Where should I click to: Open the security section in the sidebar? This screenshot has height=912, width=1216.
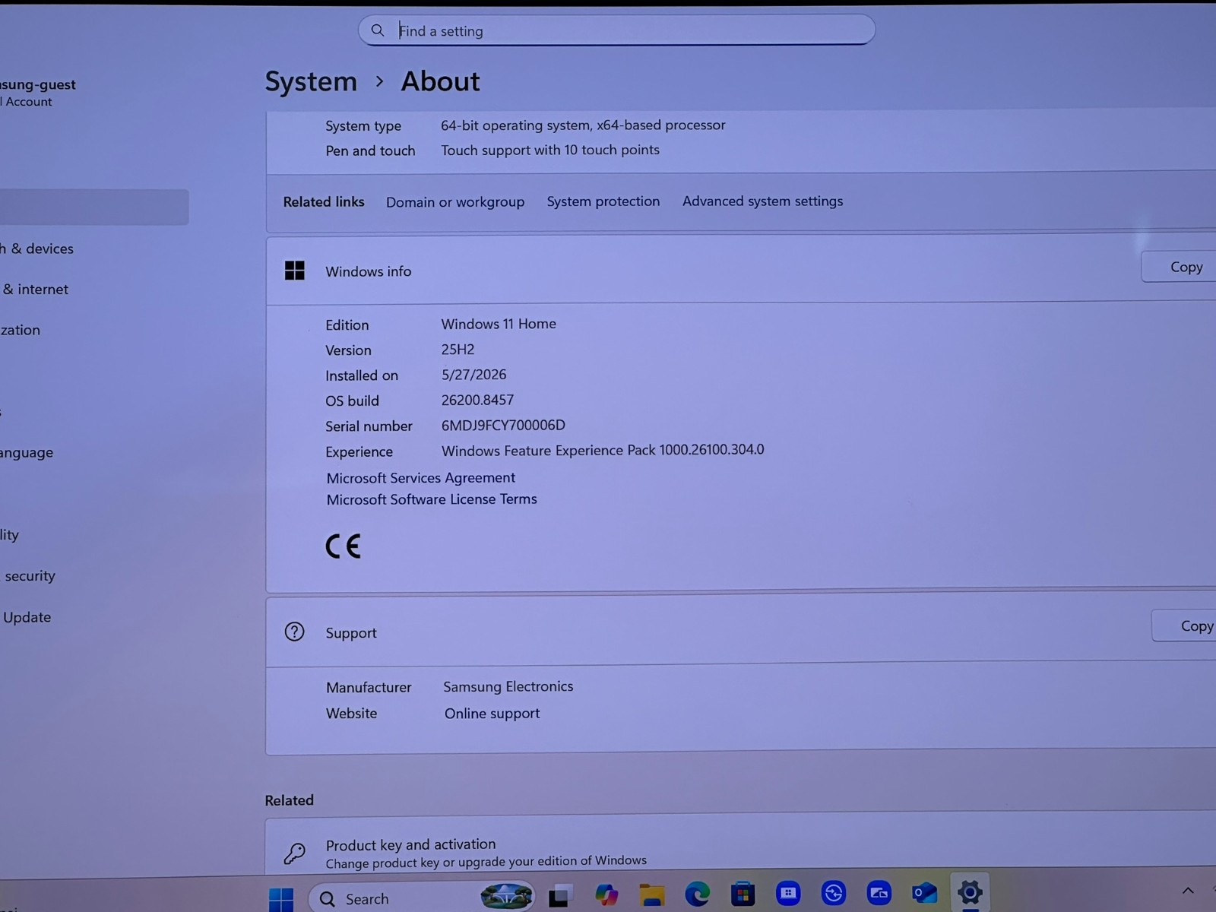click(30, 576)
